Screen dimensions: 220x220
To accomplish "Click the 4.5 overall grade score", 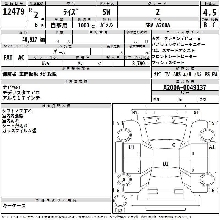I will point(210,12).
